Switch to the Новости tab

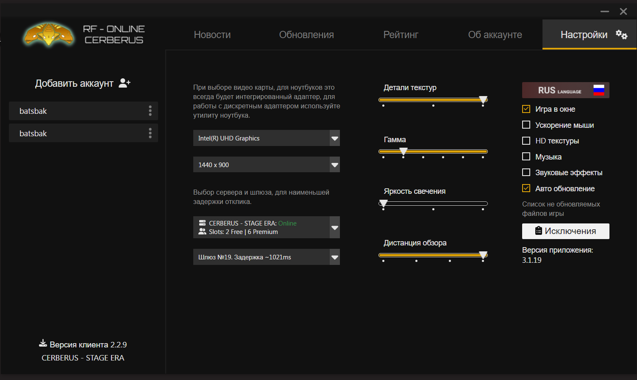212,35
